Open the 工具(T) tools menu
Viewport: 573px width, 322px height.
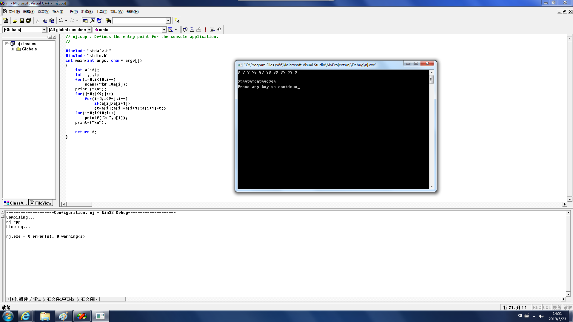(x=101, y=12)
